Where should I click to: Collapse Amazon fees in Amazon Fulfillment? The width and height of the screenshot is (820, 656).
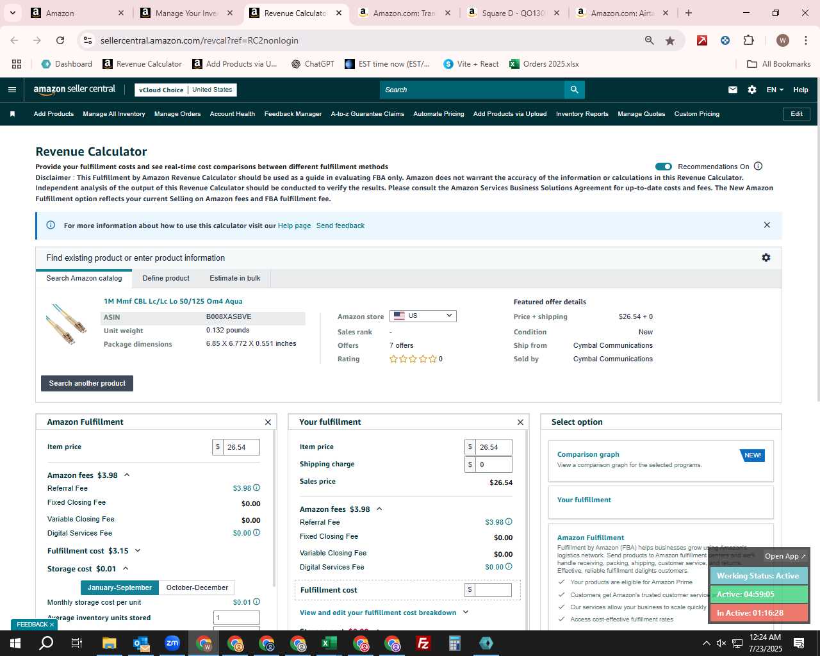127,475
